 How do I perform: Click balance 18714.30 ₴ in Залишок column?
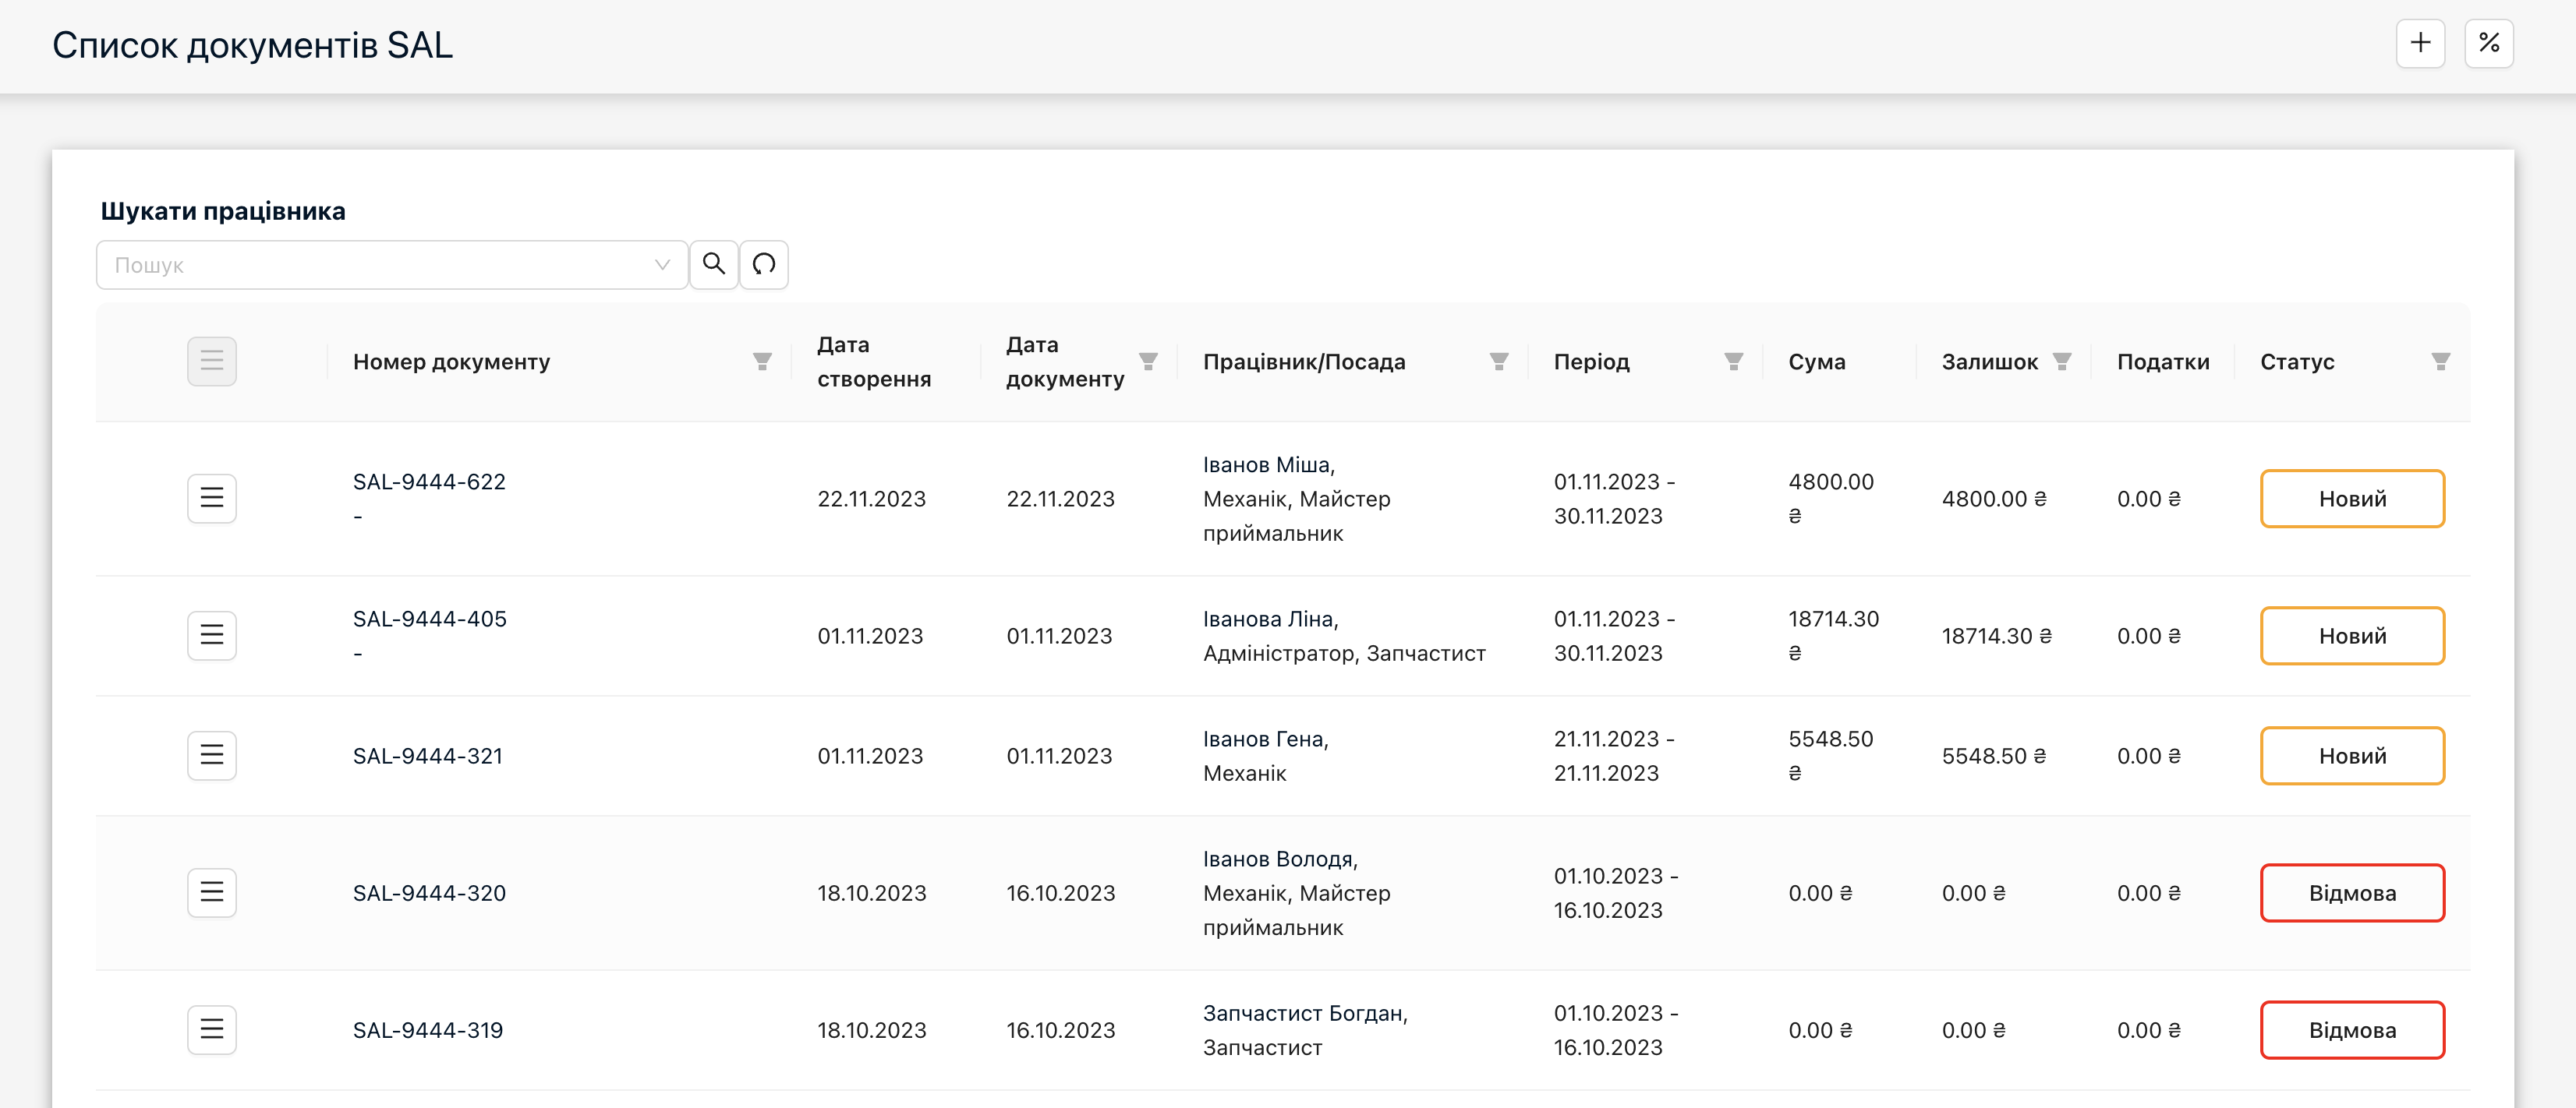point(1996,636)
